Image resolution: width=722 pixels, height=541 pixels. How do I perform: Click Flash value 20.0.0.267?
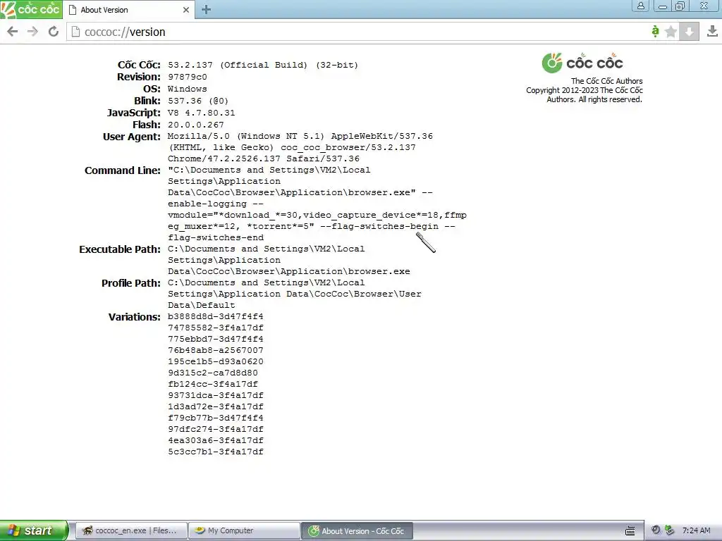tap(196, 125)
